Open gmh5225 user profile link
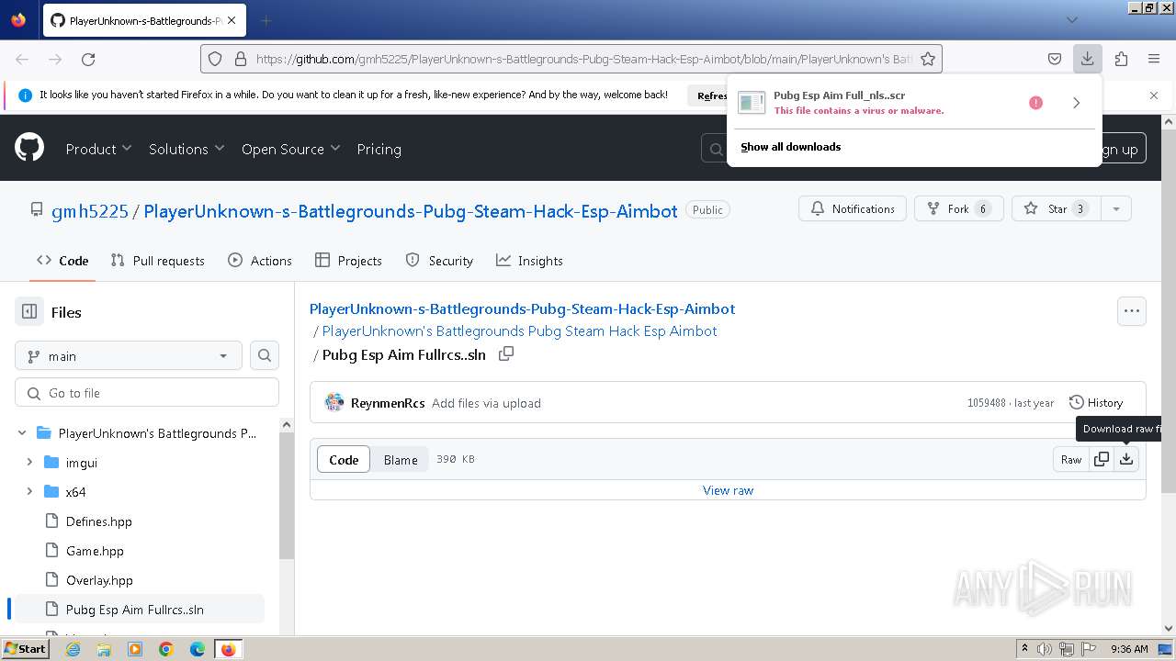Viewport: 1176px width, 661px height. point(90,211)
